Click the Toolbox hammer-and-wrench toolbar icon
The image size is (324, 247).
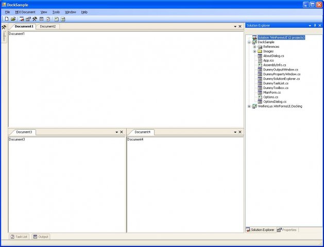click(x=35, y=19)
